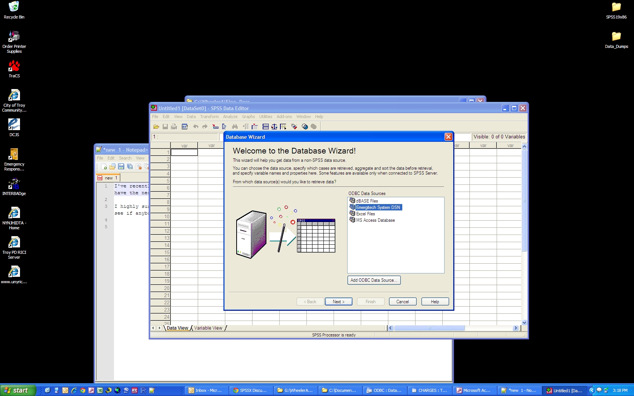Click the Value Labels tag icon
The width and height of the screenshot is (634, 396).
[x=294, y=127]
